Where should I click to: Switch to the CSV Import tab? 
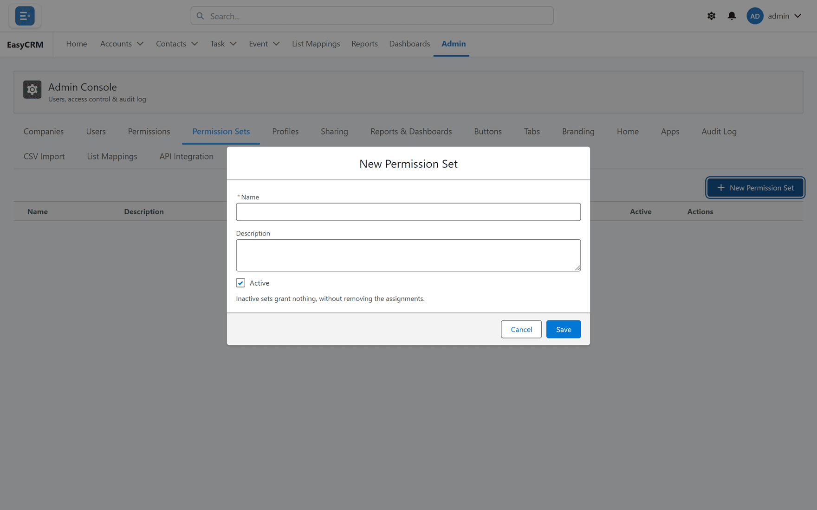pos(44,156)
